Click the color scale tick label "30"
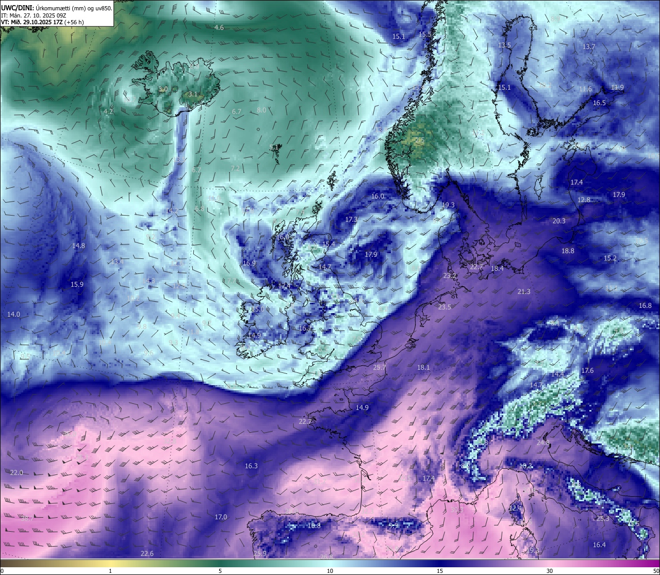This screenshot has width=660, height=575. point(550,571)
